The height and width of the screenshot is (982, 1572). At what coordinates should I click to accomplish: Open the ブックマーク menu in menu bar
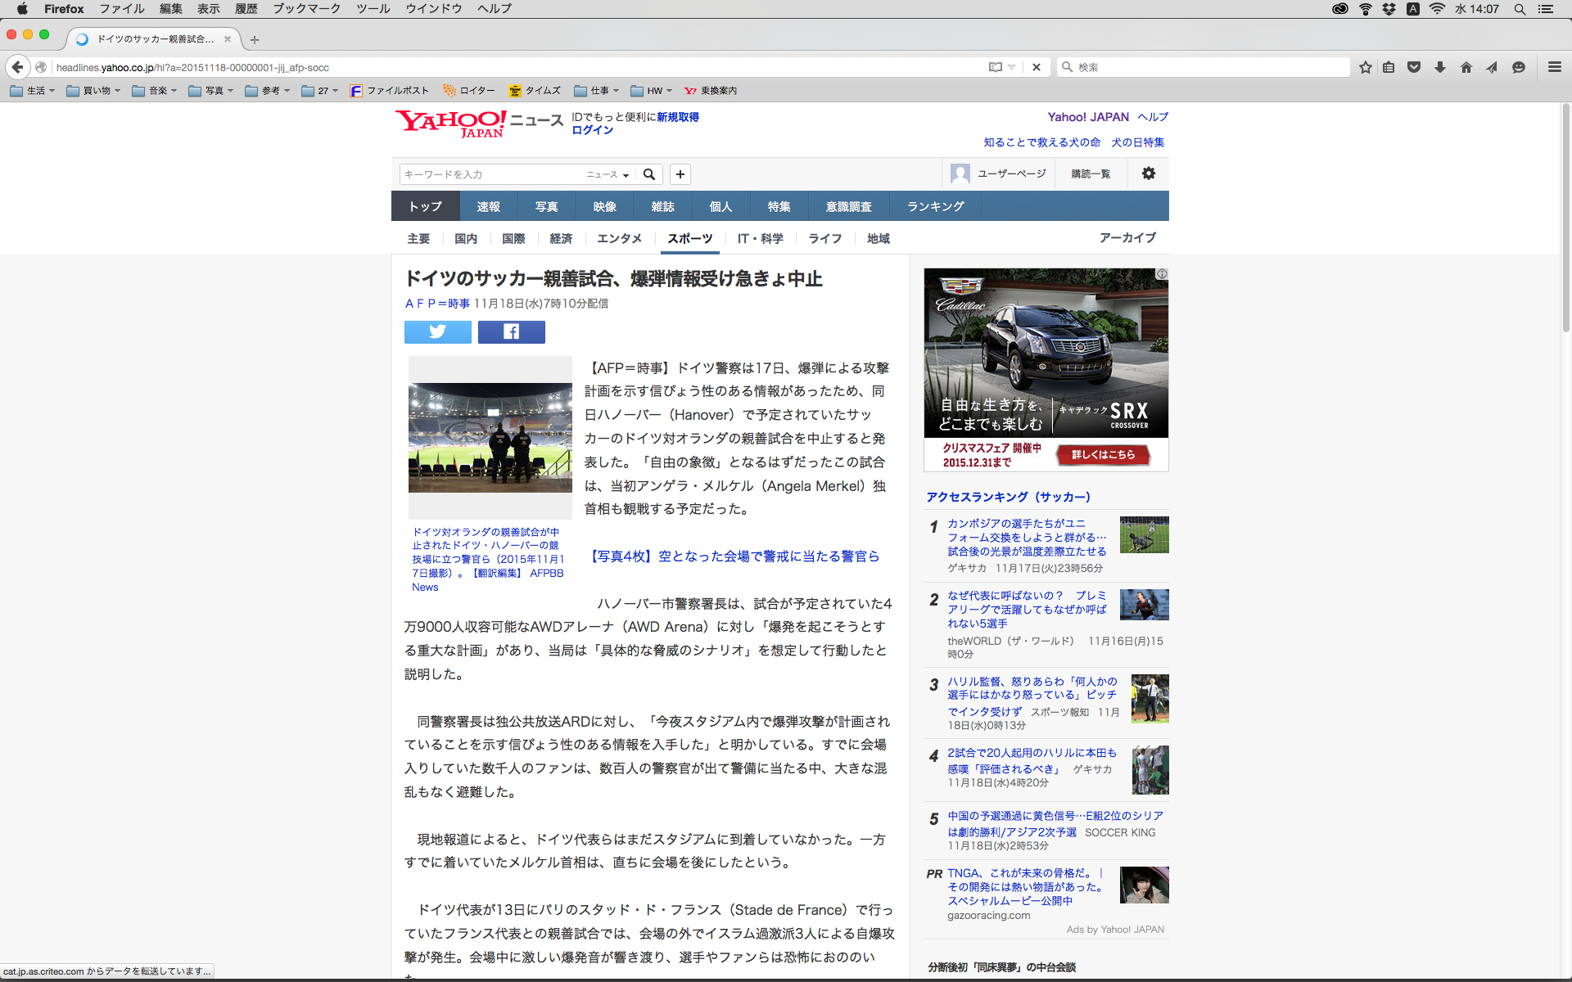coord(306,9)
